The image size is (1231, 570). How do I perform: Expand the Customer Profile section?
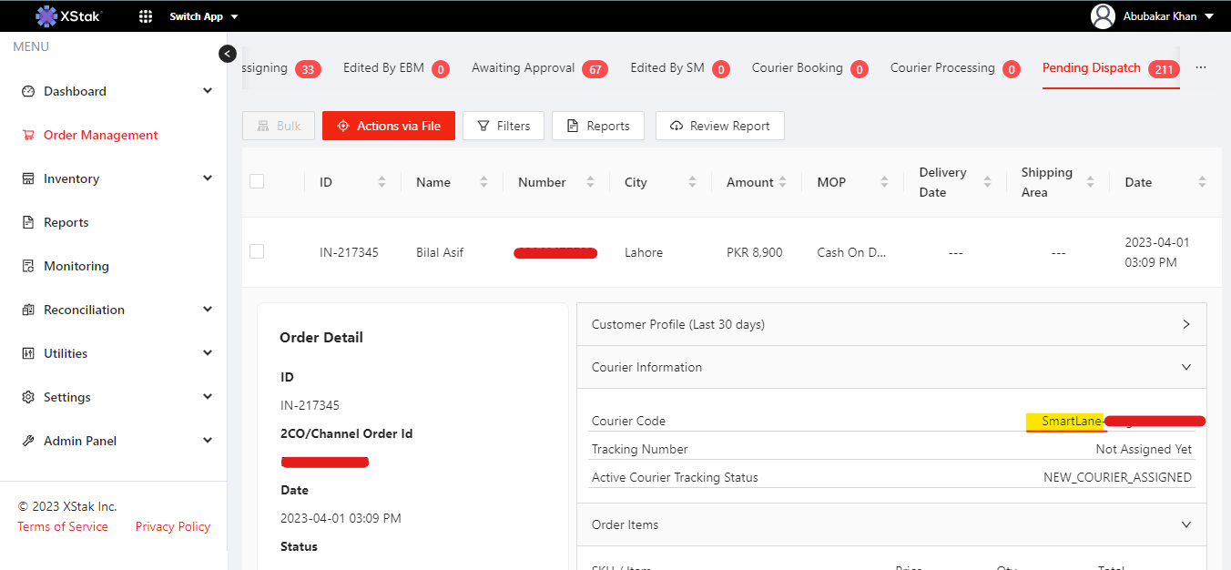1185,324
